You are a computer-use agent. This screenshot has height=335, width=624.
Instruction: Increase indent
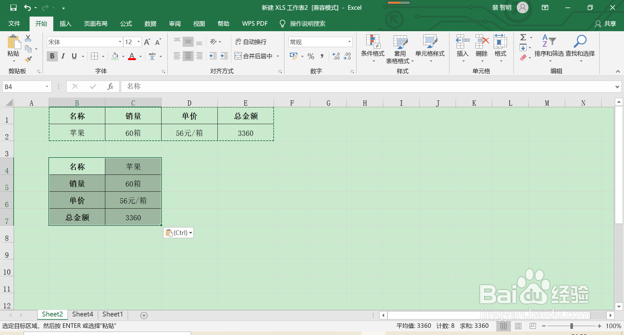pos(224,56)
